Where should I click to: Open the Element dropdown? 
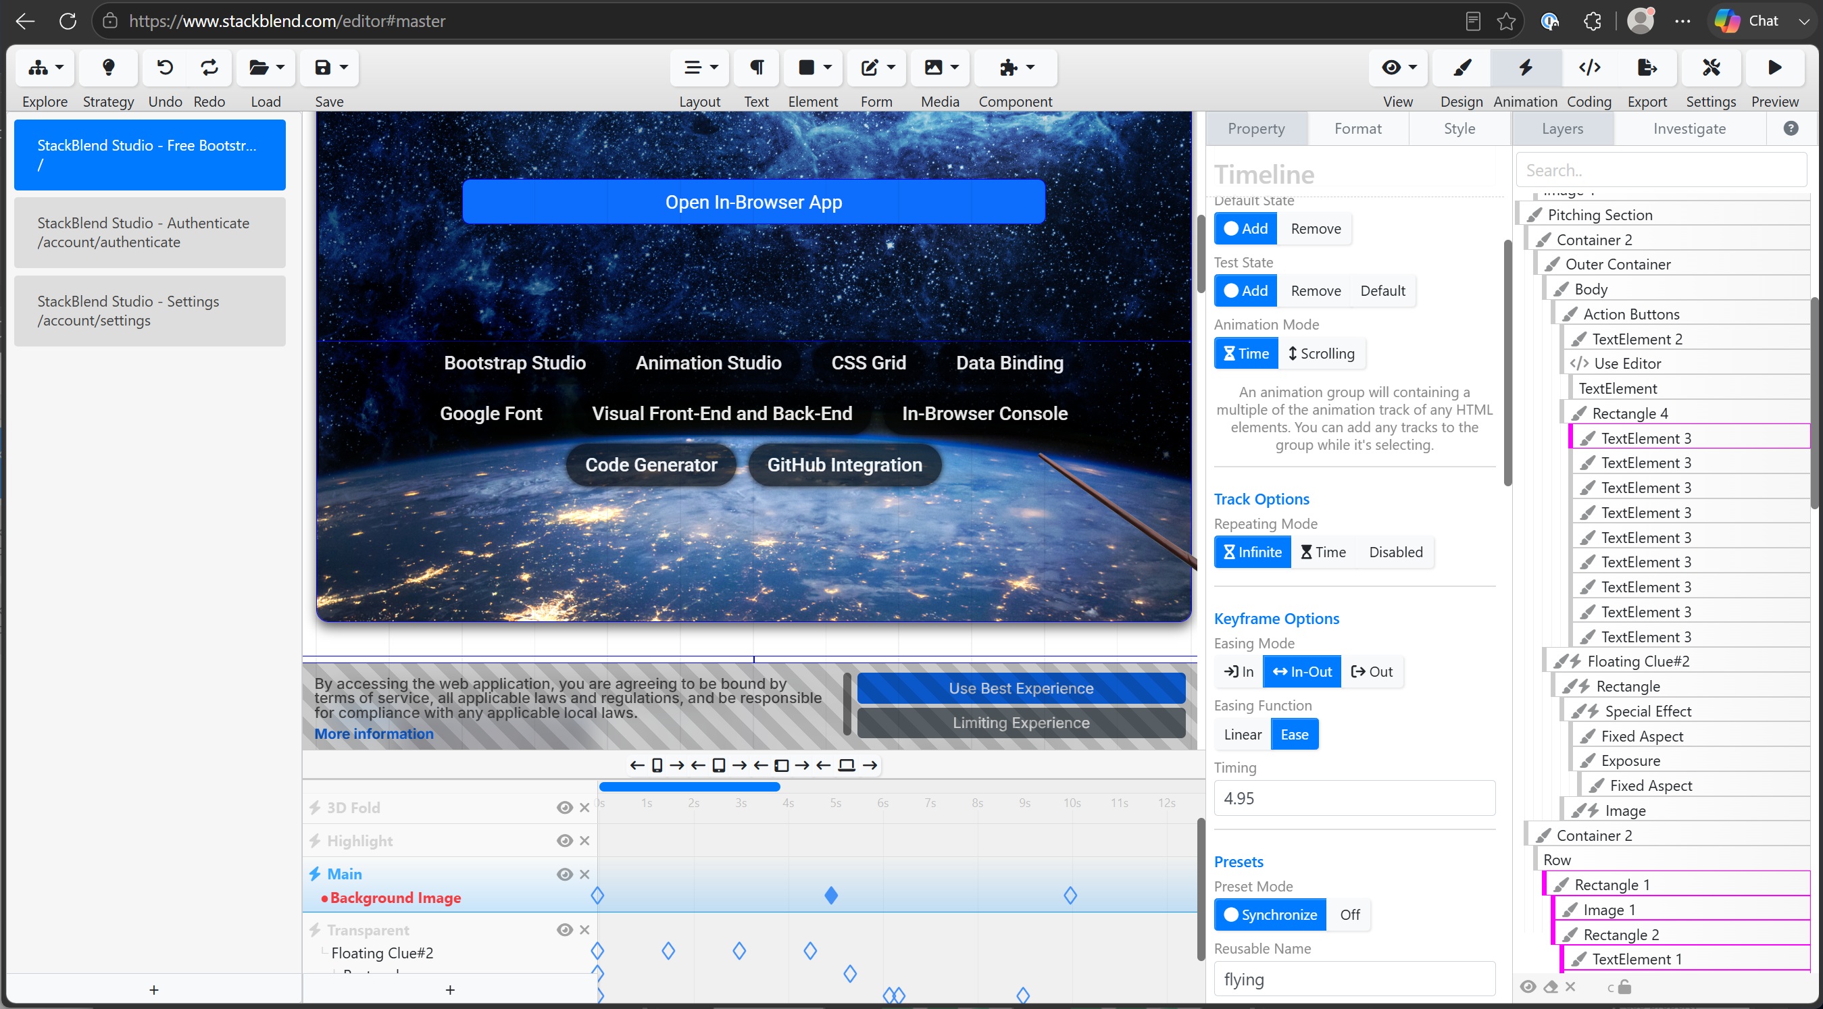pos(813,68)
